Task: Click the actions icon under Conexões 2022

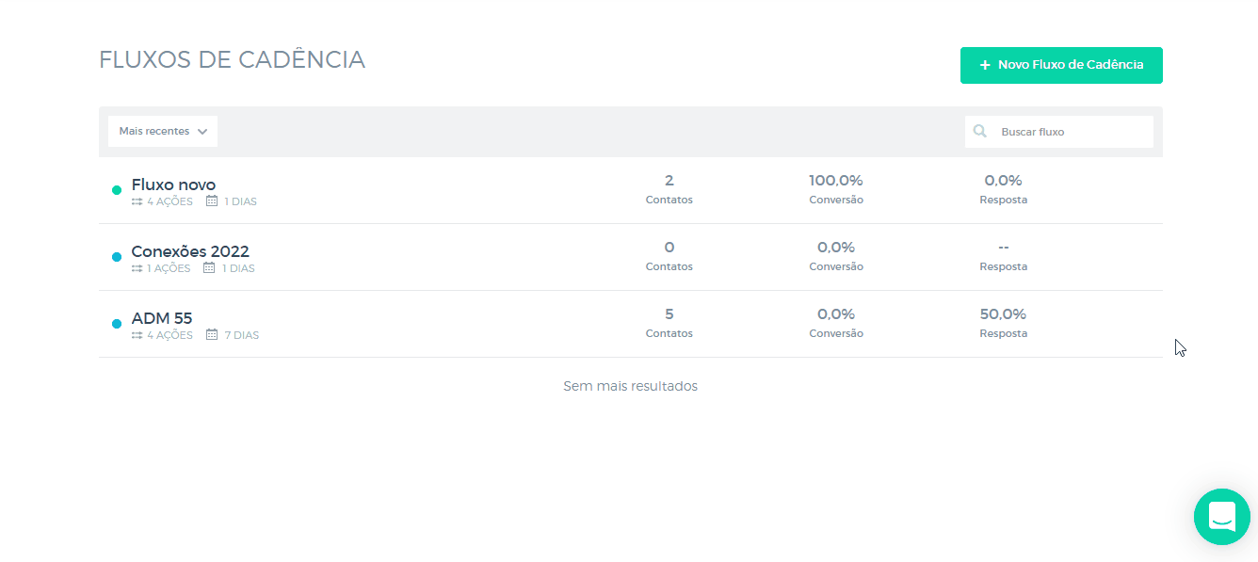Action: [137, 268]
